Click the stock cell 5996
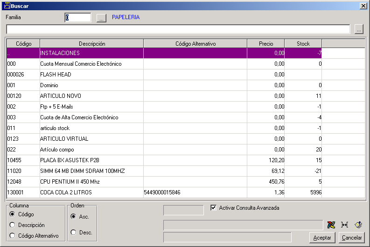The image size is (370, 247). pos(303,192)
